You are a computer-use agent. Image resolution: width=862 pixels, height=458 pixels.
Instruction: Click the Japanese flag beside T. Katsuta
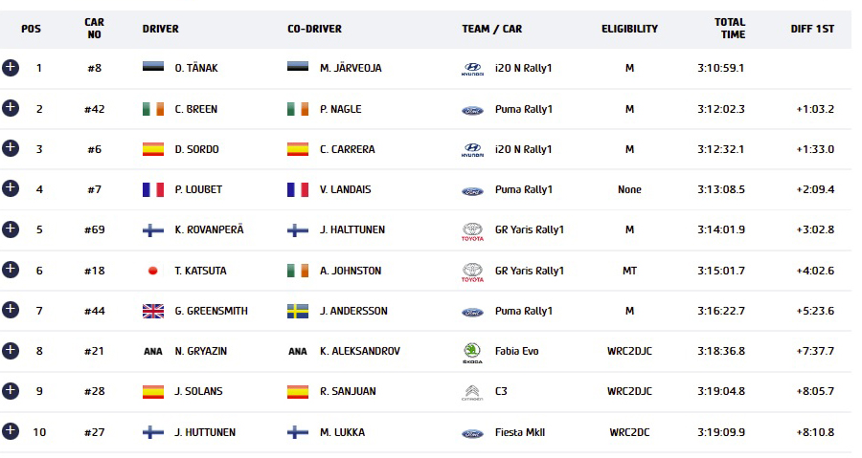[153, 271]
